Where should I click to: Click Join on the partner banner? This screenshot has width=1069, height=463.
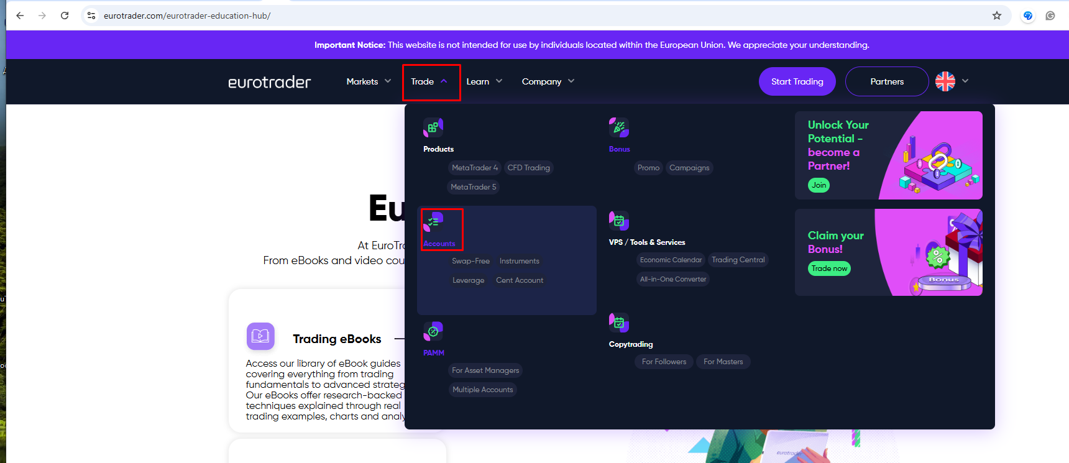819,185
